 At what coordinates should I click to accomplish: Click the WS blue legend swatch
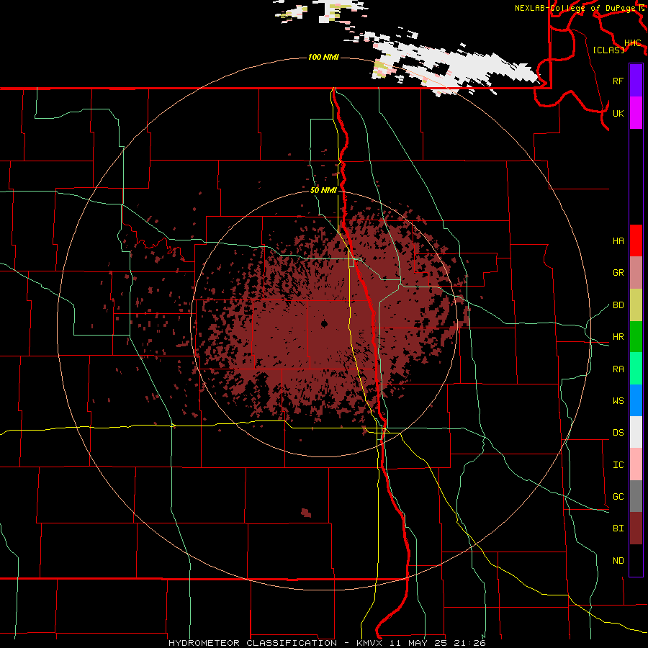[636, 400]
